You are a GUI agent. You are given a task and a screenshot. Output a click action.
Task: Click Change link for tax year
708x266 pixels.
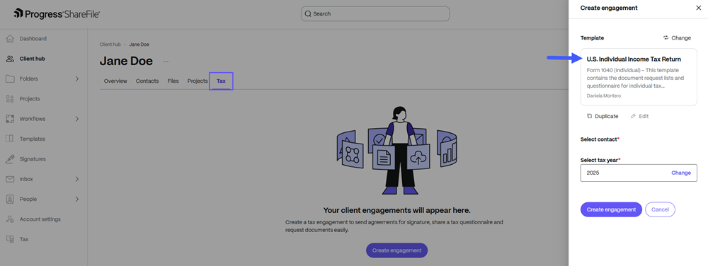click(680, 173)
